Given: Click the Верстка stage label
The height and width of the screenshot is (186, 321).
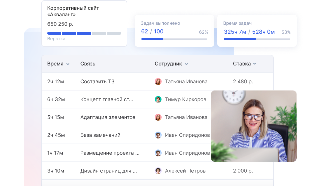Looking at the screenshot, I should pos(56,39).
